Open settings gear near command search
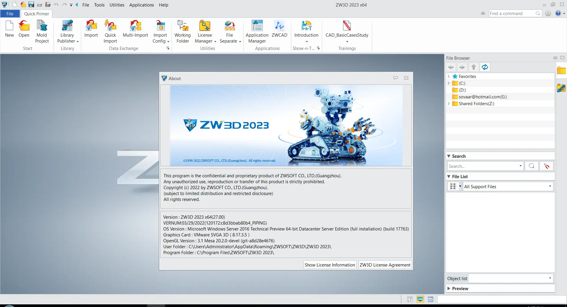 pyautogui.click(x=548, y=13)
